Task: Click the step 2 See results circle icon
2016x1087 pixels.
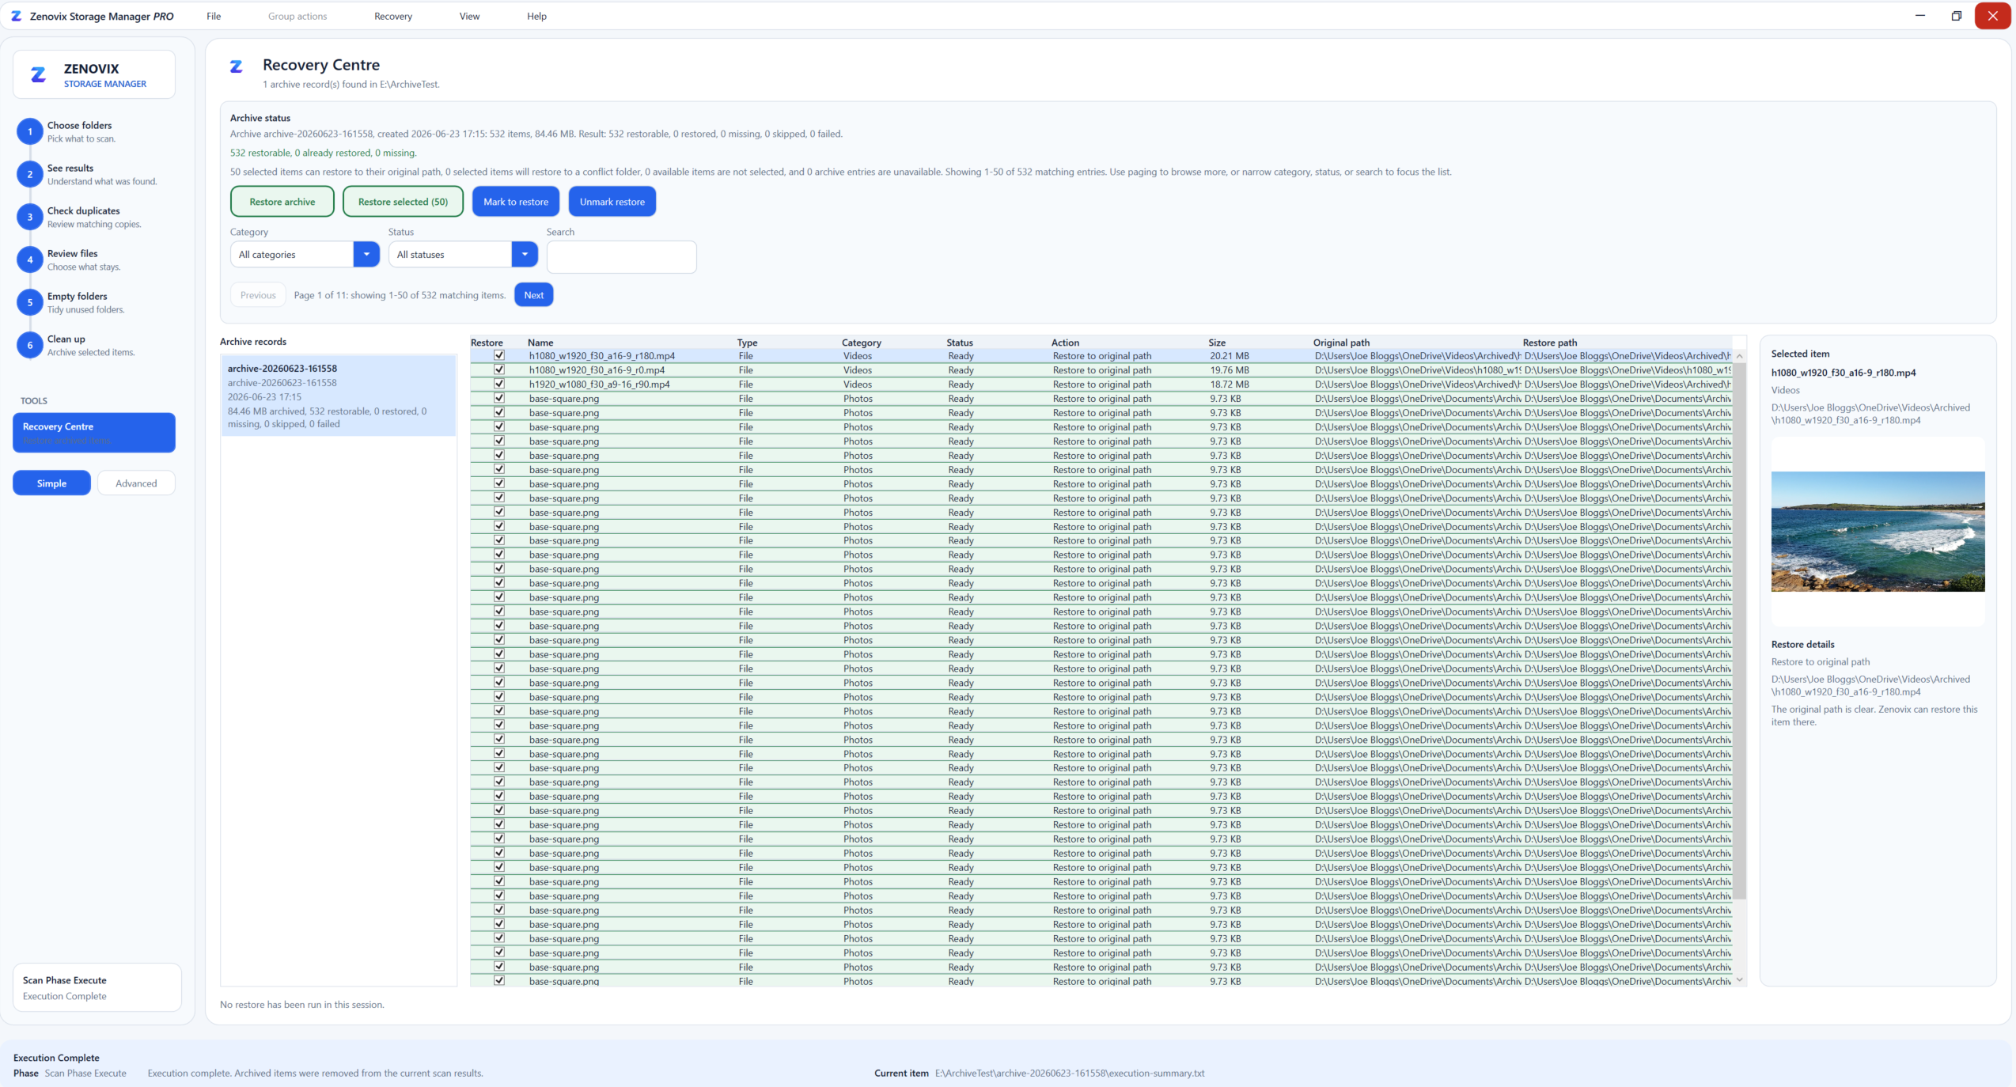Action: (x=30, y=174)
